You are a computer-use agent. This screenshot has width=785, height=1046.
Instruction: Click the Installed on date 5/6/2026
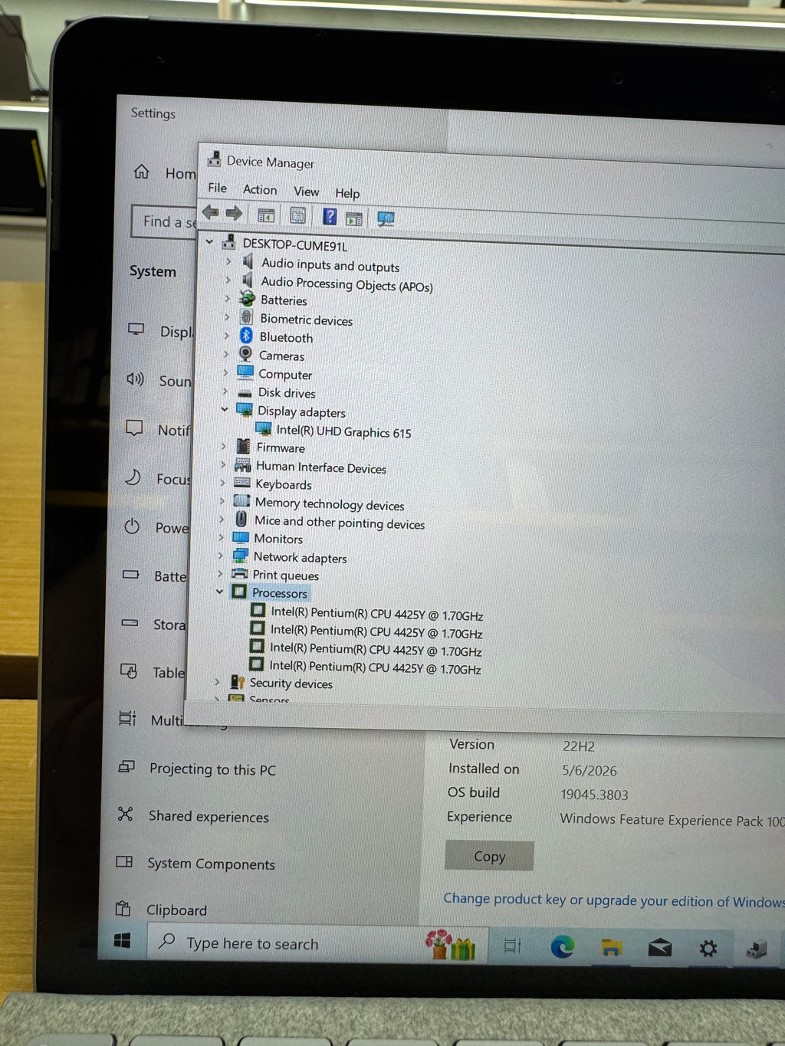click(589, 770)
